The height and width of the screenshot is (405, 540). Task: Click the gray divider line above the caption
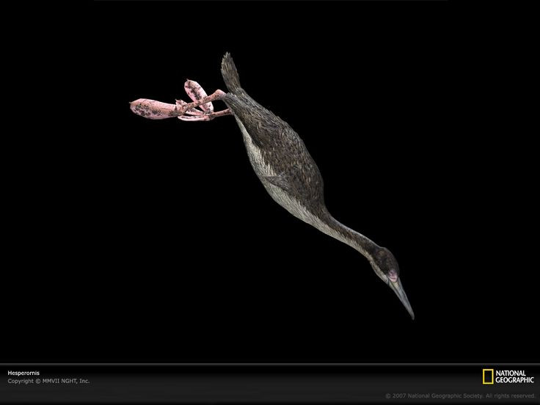[270, 364]
